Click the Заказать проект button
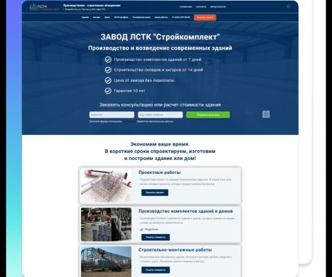This screenshot has height=277, width=332. 155,193
